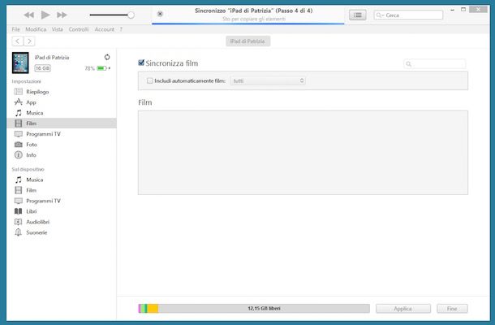Open Info in the sidebar
This screenshot has width=495, height=325.
(x=62, y=155)
